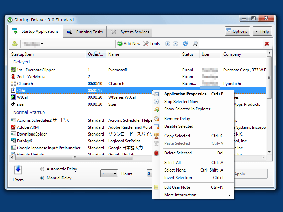Sort by the Name column header

point(143,54)
